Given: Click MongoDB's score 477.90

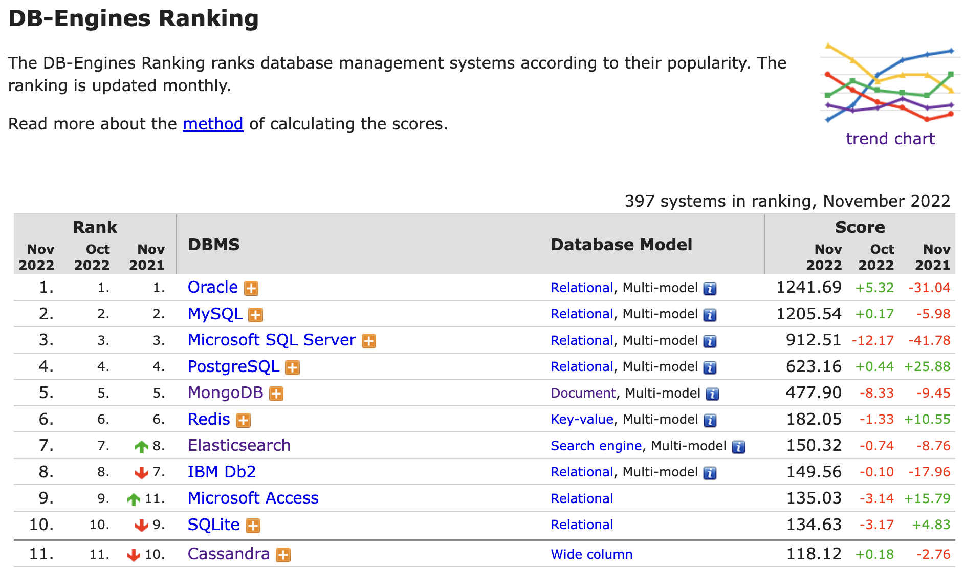Looking at the screenshot, I should (813, 392).
